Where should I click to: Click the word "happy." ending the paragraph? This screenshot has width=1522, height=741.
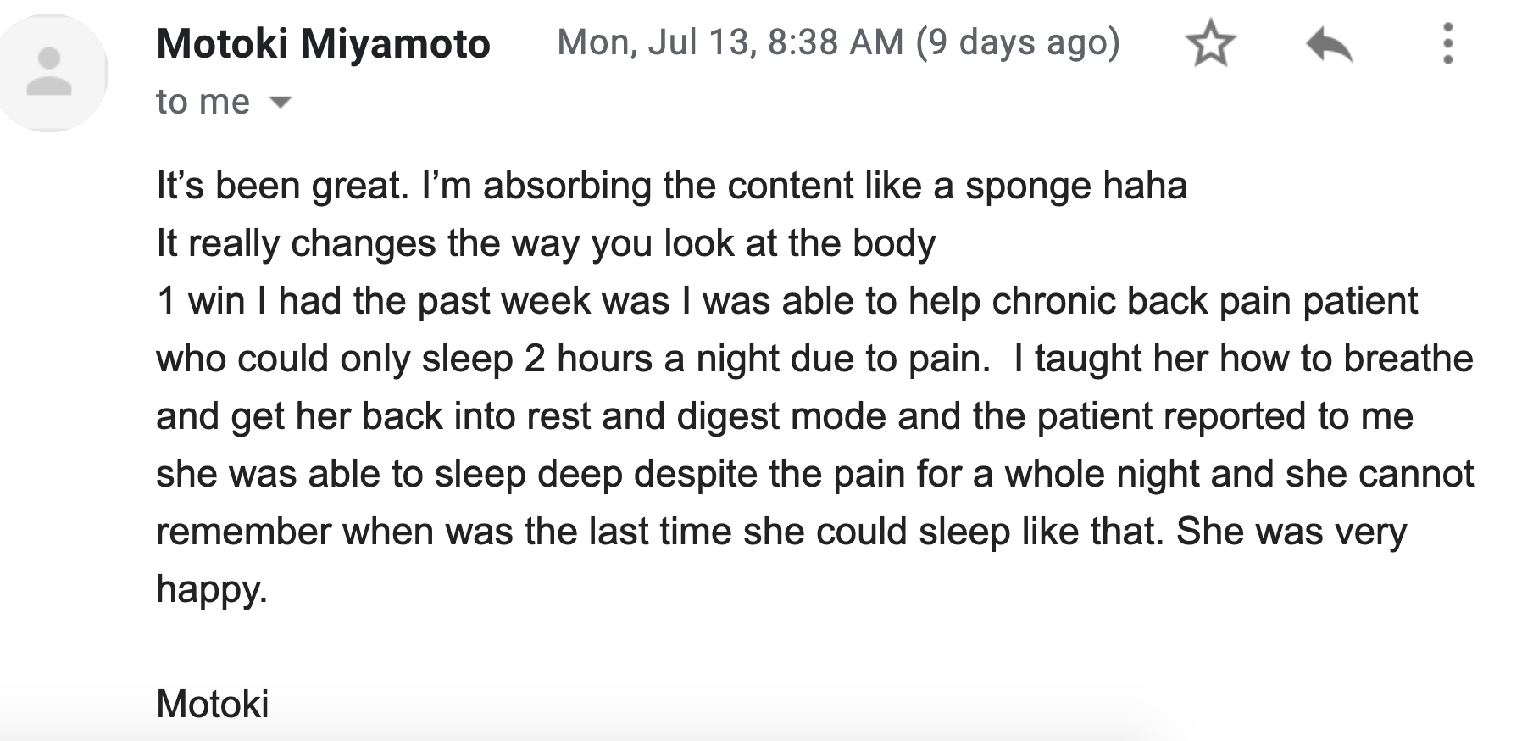coord(212,590)
